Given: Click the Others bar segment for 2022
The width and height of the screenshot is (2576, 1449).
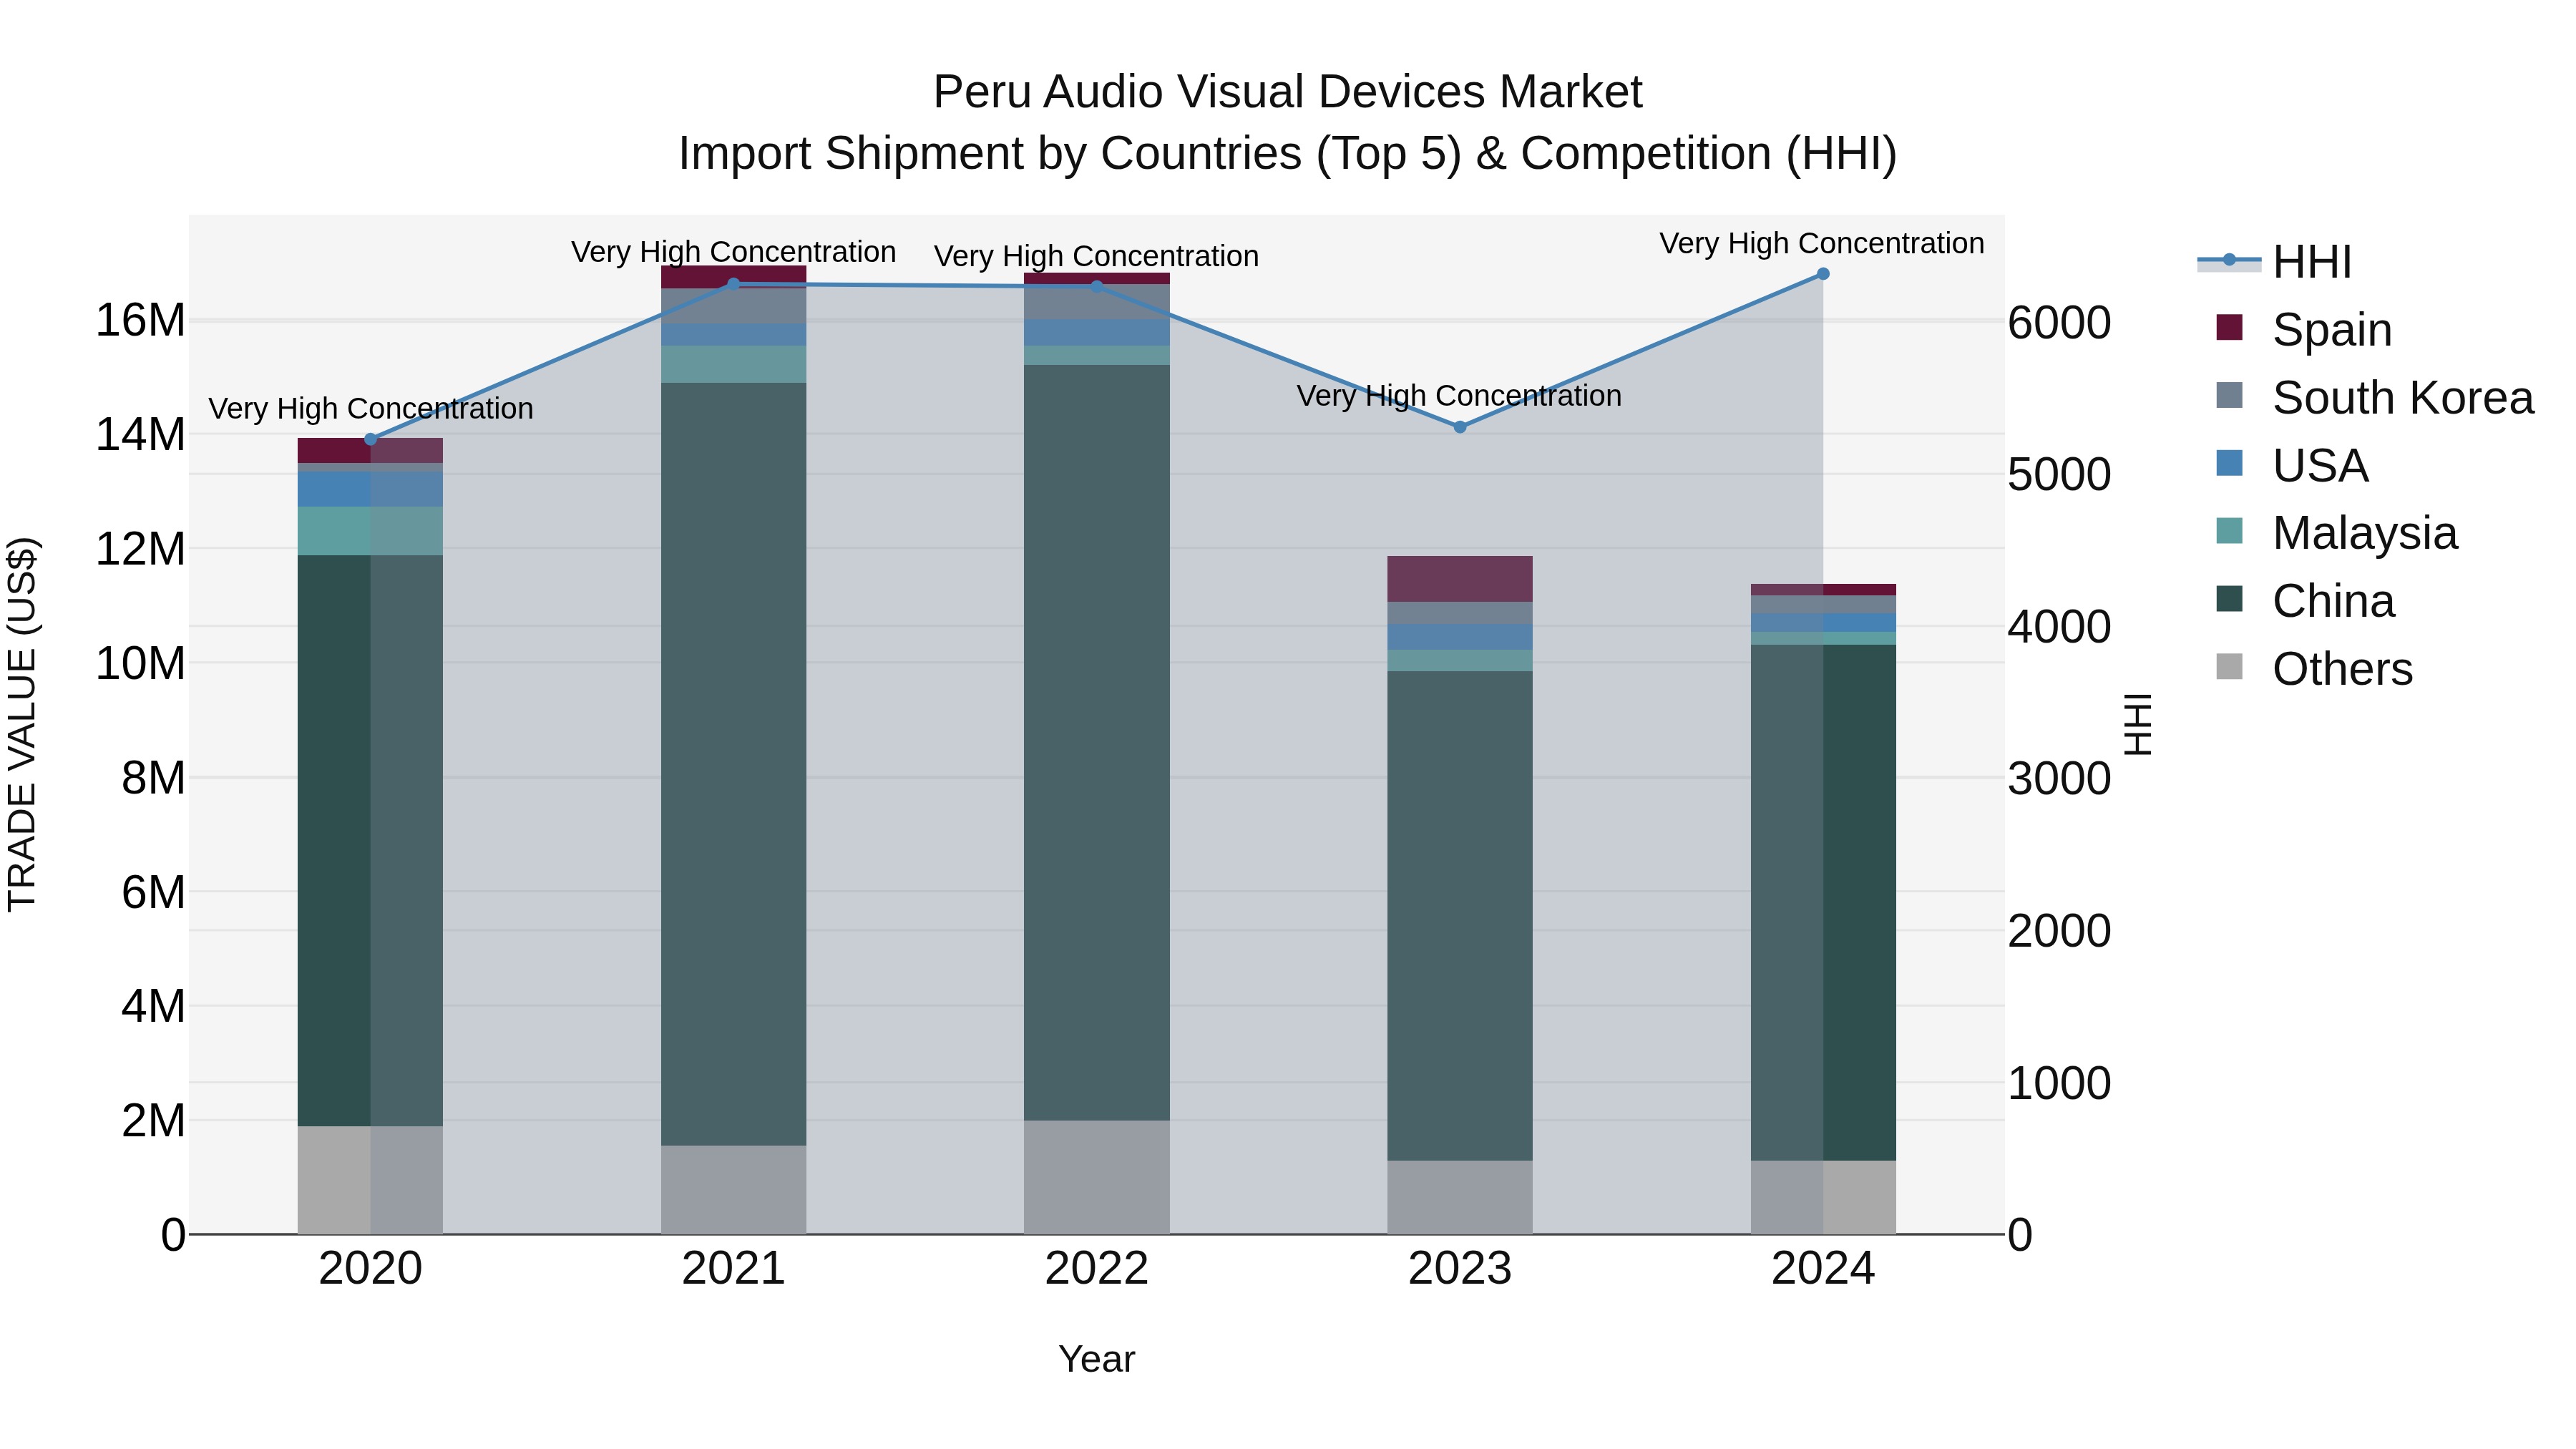Looking at the screenshot, I should (1096, 1177).
